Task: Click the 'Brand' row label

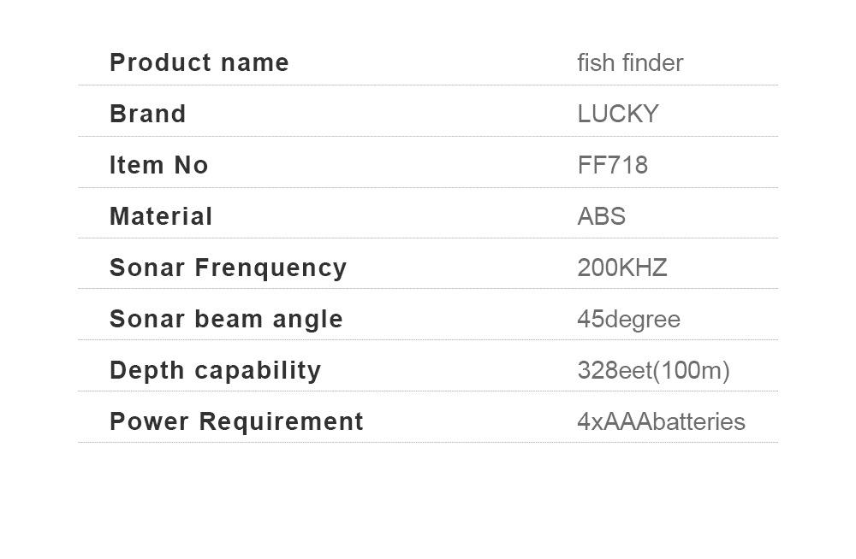Action: pyautogui.click(x=148, y=114)
